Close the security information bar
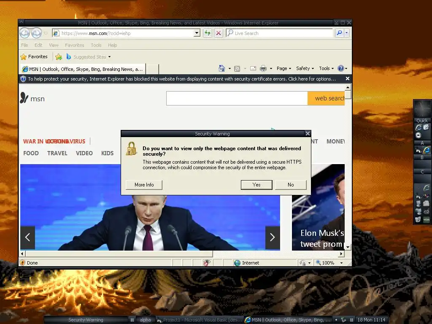Viewport: 432px width, 324px height. (348, 79)
